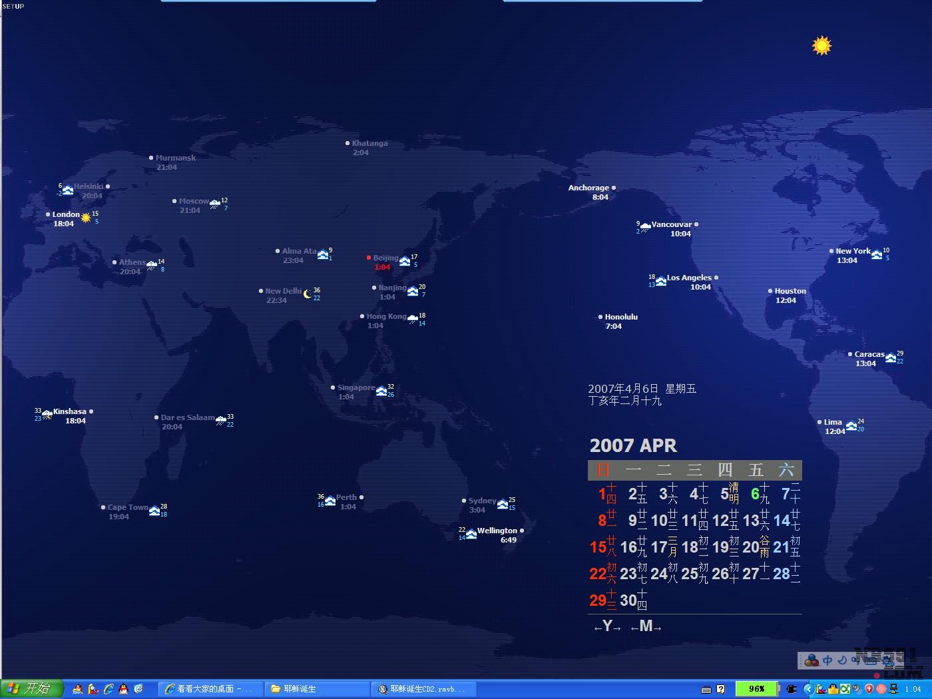Click New Delhi's moon weather icon
Viewport: 932px width, 699px height.
coord(307,294)
